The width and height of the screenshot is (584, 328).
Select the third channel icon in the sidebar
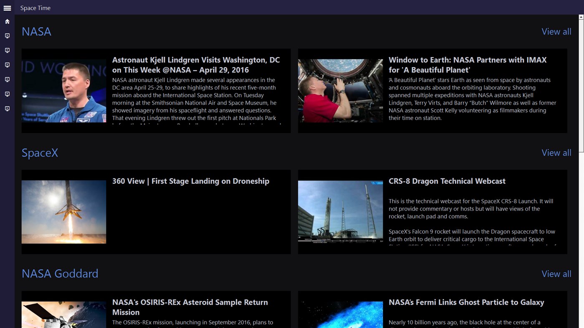tap(7, 65)
